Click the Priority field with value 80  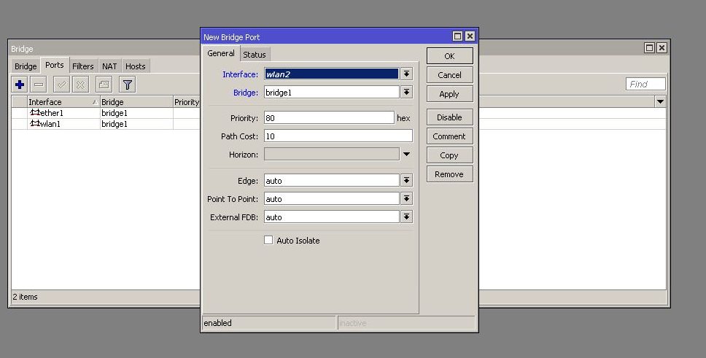point(329,118)
